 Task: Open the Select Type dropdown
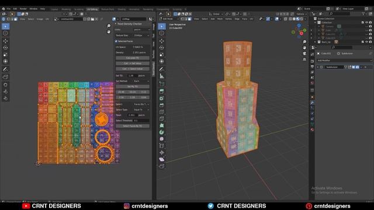pos(141,110)
